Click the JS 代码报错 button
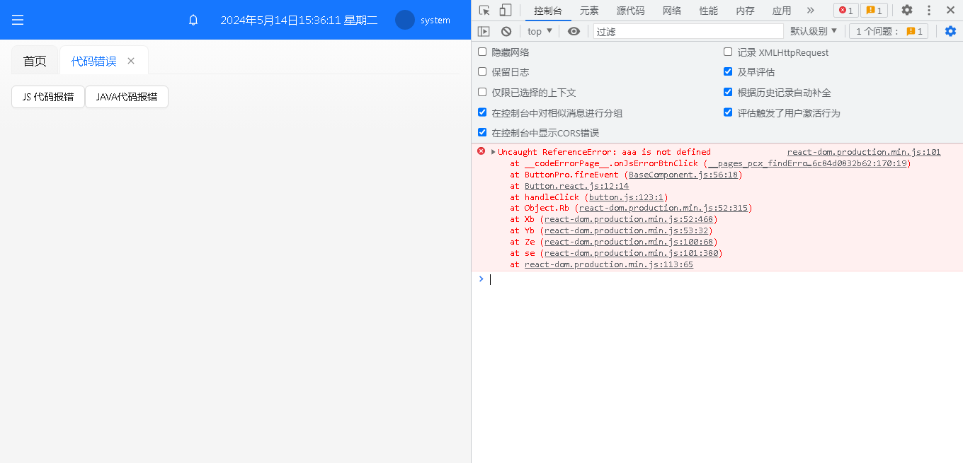 click(48, 97)
